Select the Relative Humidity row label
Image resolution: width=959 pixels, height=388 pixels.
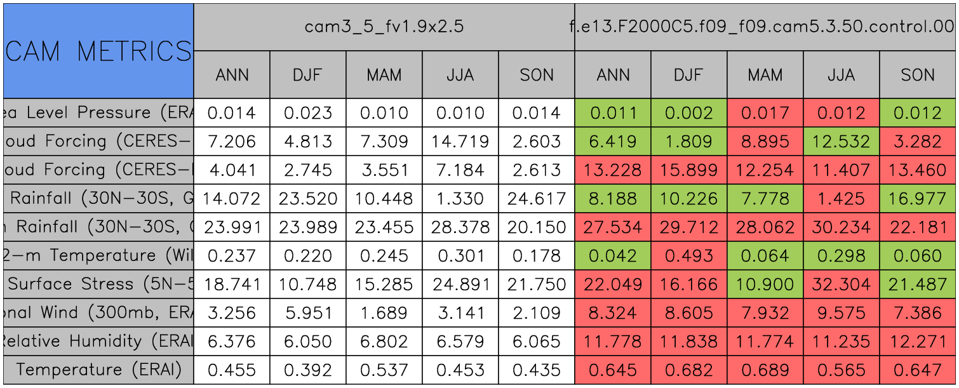pos(98,341)
